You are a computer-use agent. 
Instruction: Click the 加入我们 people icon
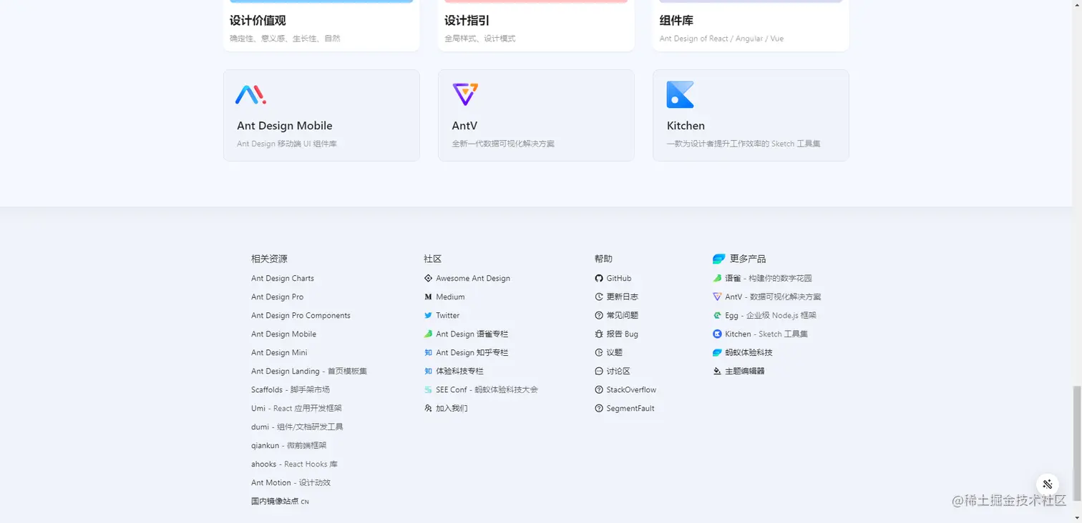(x=428, y=408)
